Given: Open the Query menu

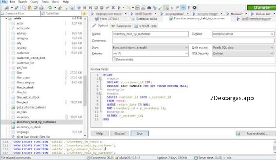Looking at the screenshot, I should [34, 2].
